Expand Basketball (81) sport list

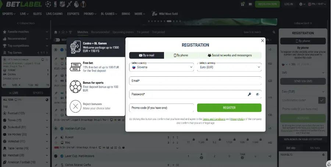25,127
